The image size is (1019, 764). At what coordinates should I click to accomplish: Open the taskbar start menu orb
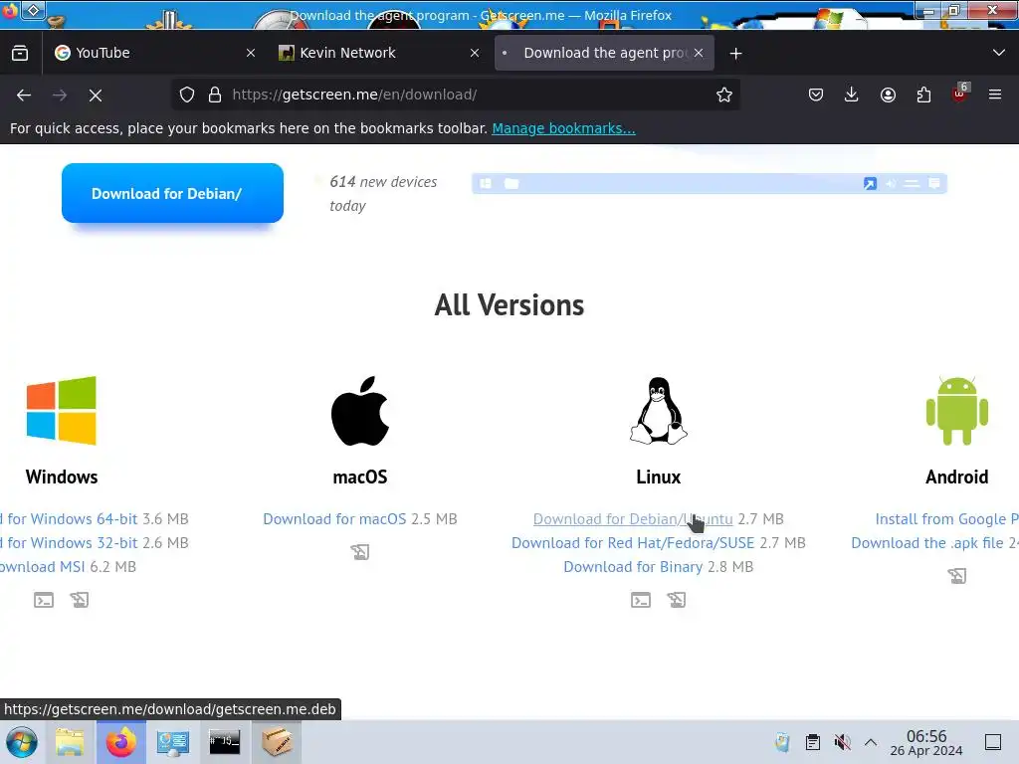[x=22, y=742]
